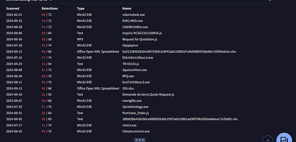Open file C0nstructivism.exe
Image resolution: width=296 pixels, height=142 pixels.
tap(136, 131)
